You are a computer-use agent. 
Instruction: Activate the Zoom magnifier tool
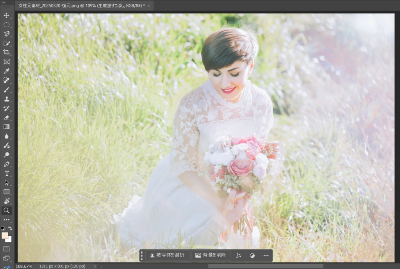pyautogui.click(x=7, y=210)
